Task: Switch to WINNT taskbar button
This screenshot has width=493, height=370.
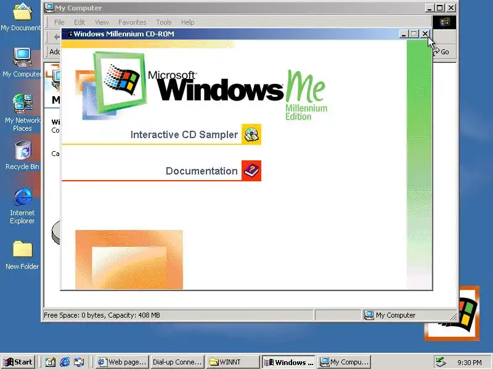Action: coord(233,362)
